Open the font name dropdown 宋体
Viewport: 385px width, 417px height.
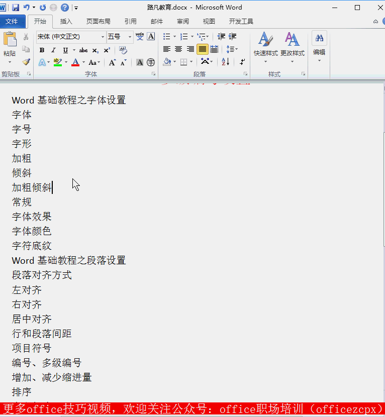(x=103, y=37)
